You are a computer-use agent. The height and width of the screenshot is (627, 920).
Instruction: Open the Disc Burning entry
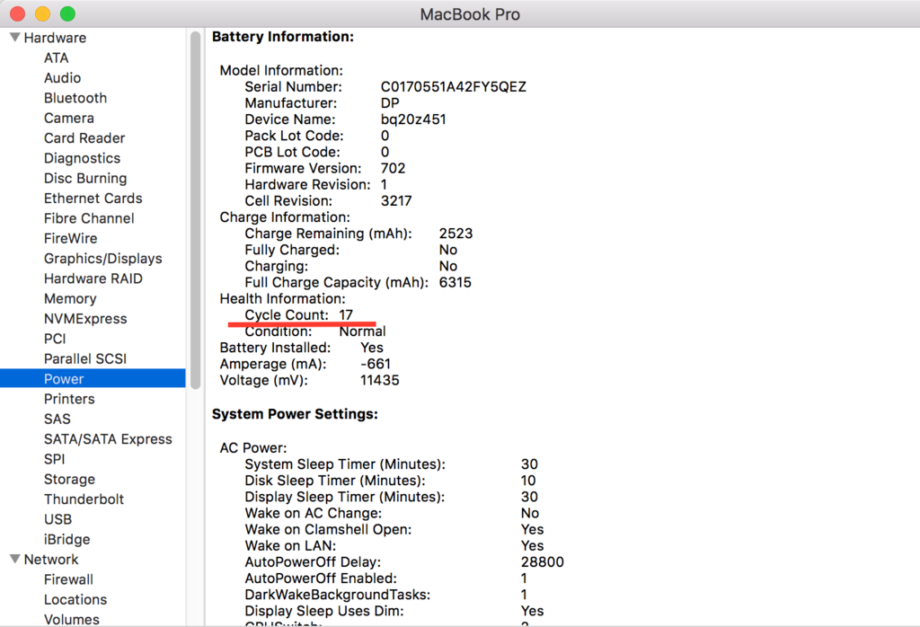tap(85, 178)
